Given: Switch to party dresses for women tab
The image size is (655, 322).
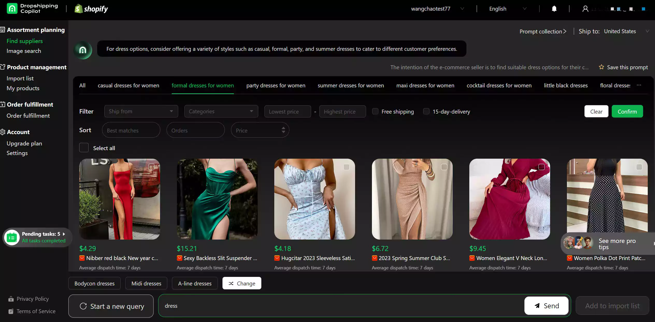Looking at the screenshot, I should coord(276,86).
